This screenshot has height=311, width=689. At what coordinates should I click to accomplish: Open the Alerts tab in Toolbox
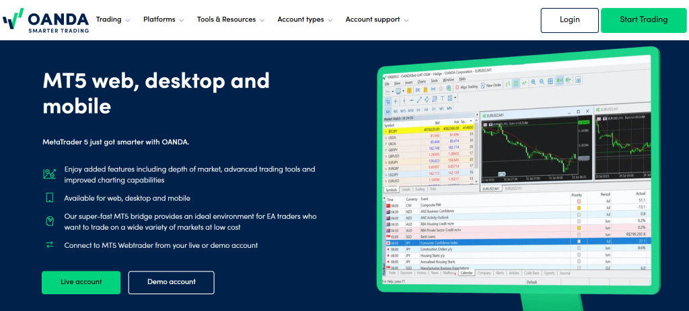coord(500,273)
